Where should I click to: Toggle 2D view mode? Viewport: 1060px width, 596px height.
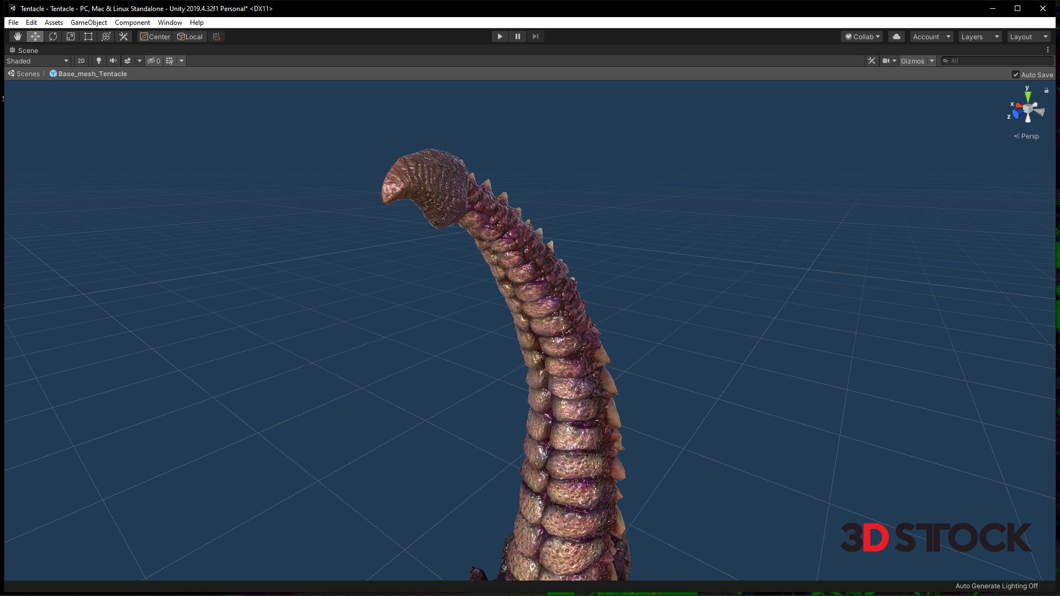[x=81, y=61]
